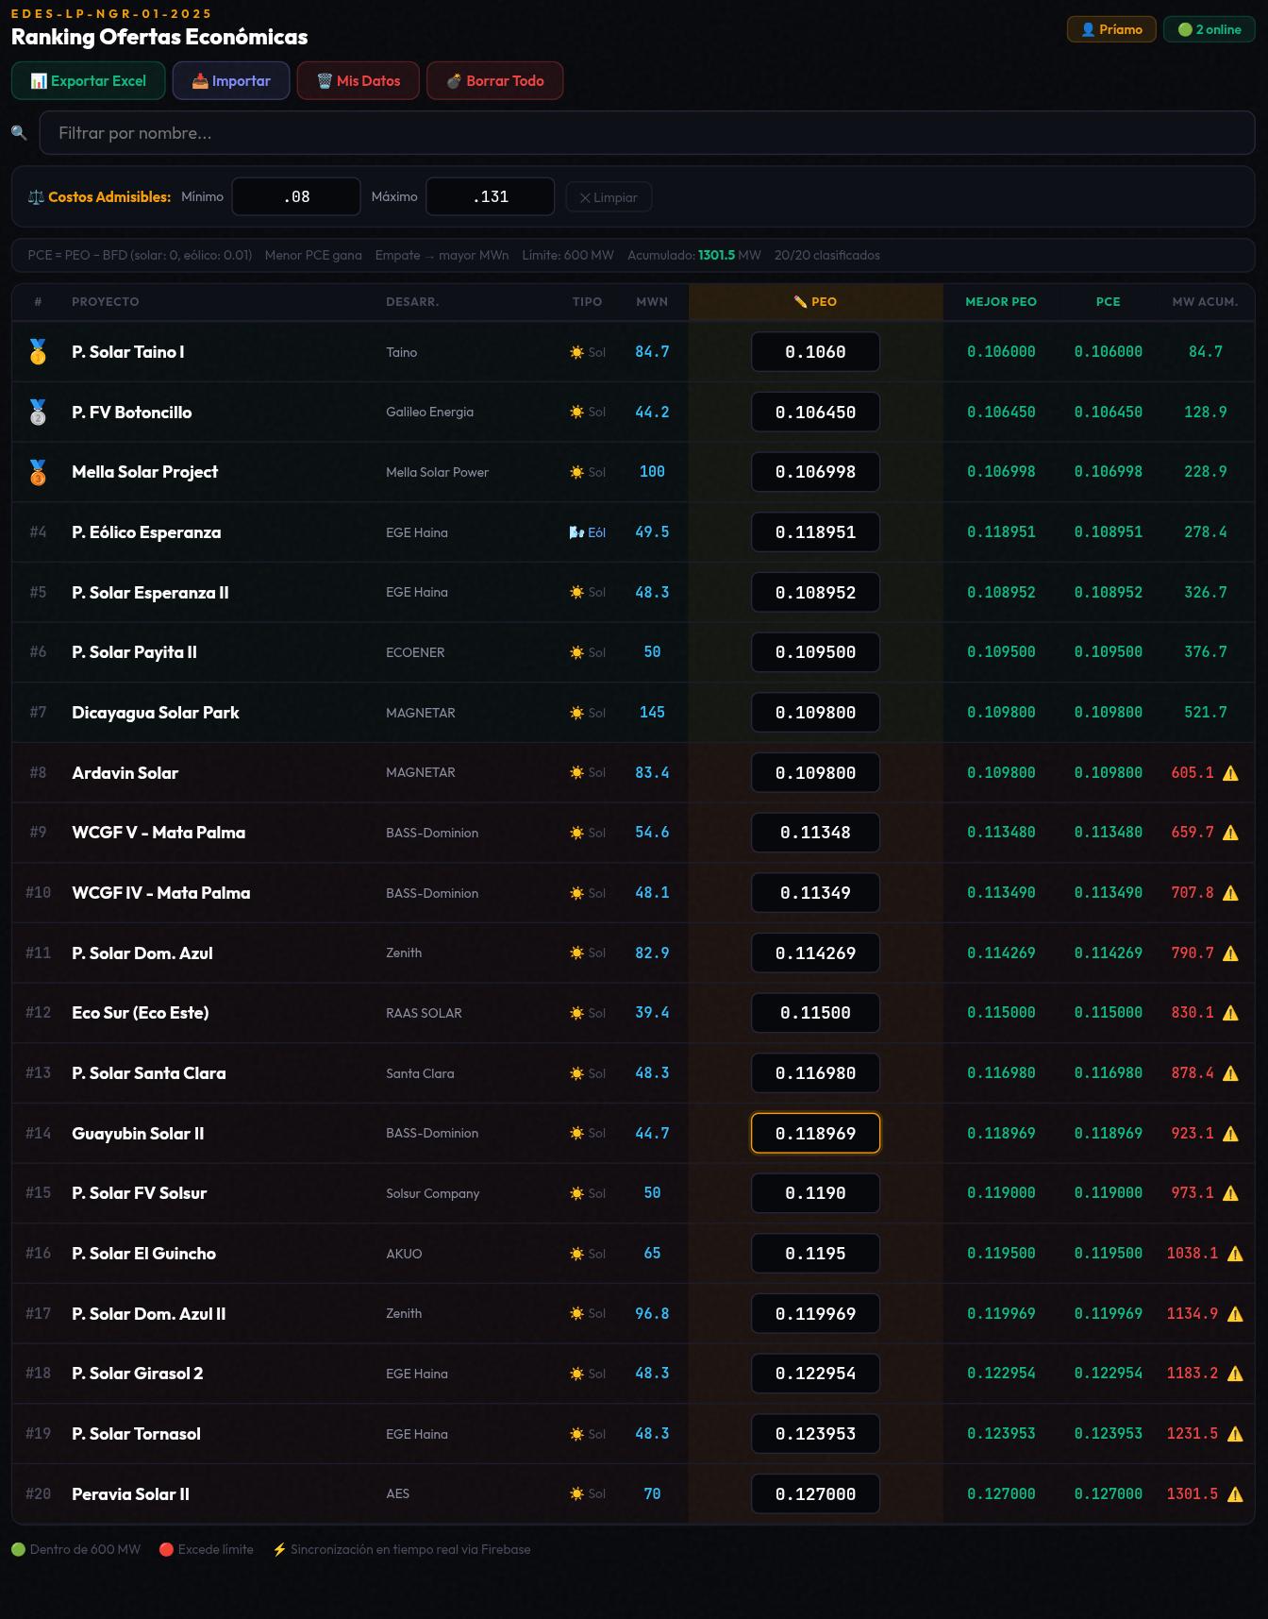This screenshot has width=1268, height=1619.
Task: Click the gold medal icon for Taino I
Action: tap(38, 352)
